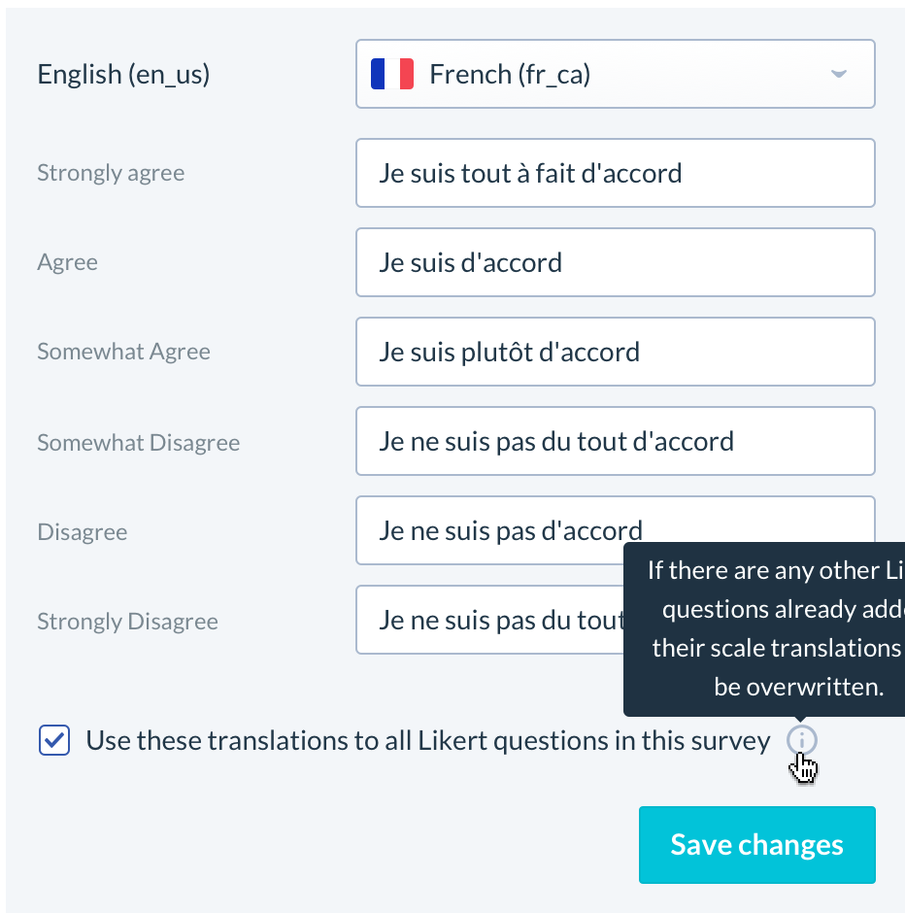The width and height of the screenshot is (905, 913).
Task: Click the 'Somewhat Agree' source label
Action: 124,352
